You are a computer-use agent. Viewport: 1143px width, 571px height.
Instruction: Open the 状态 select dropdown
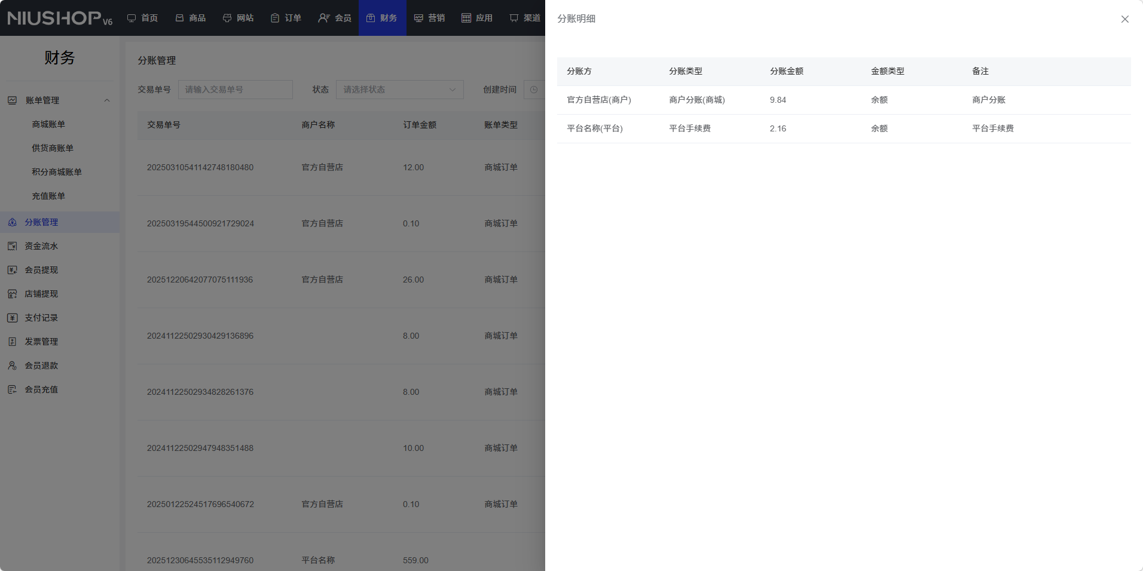(x=399, y=90)
